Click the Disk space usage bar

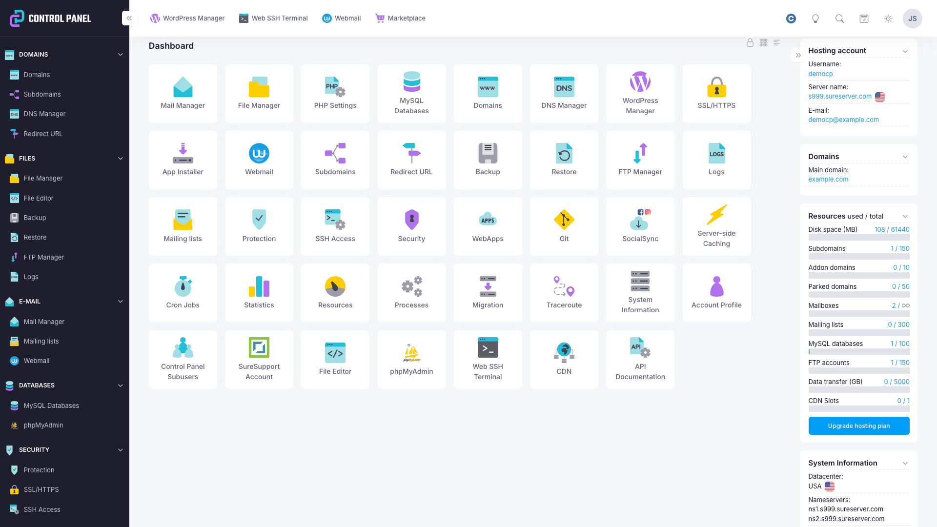point(858,238)
